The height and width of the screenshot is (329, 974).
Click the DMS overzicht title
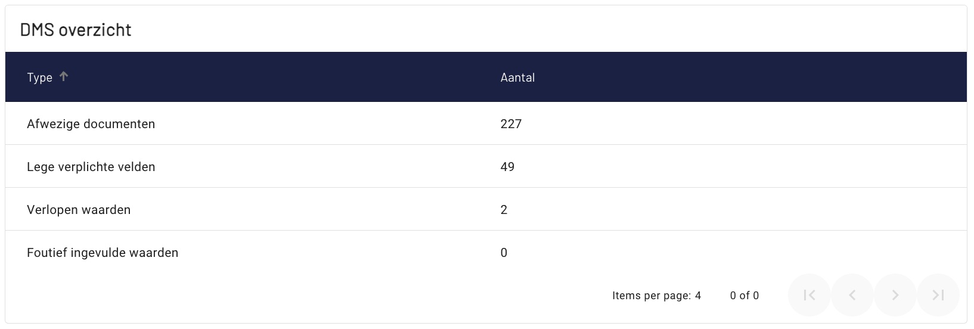click(x=76, y=30)
